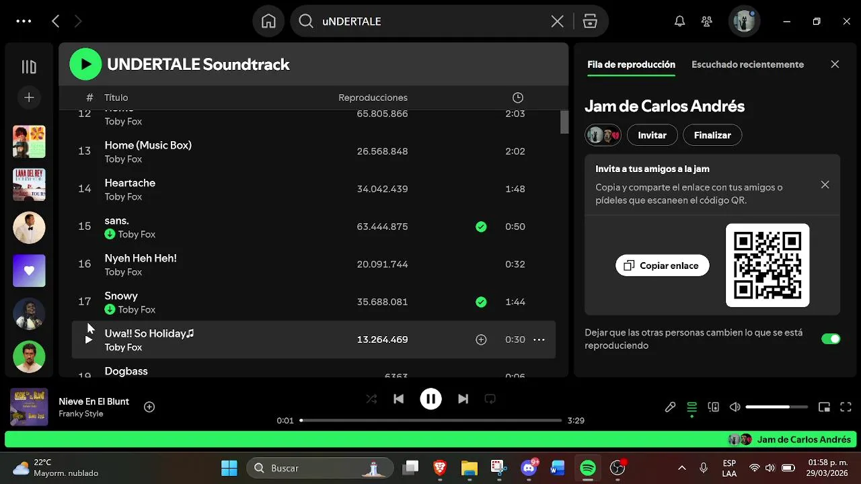The image size is (861, 484).
Task: Skip to next track
Action: (x=463, y=399)
